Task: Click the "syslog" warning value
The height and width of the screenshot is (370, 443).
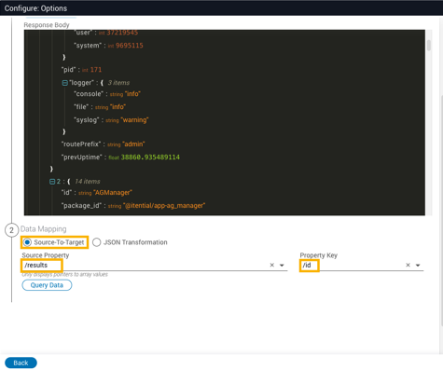Action: click(x=134, y=120)
